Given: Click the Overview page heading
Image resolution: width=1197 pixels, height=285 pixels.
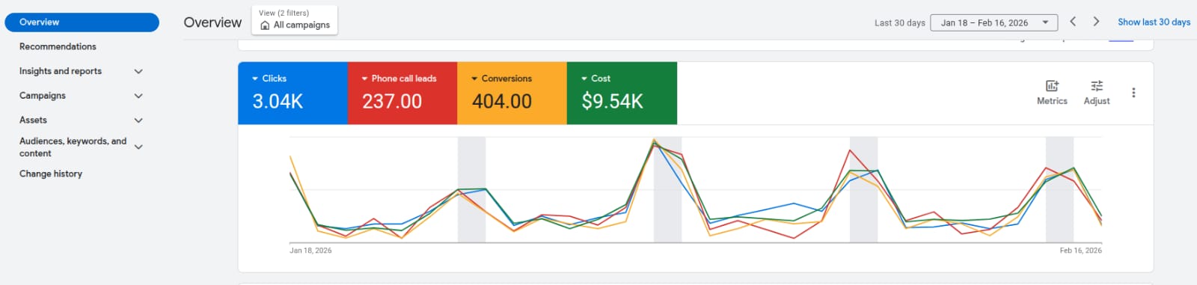Looking at the screenshot, I should (212, 22).
